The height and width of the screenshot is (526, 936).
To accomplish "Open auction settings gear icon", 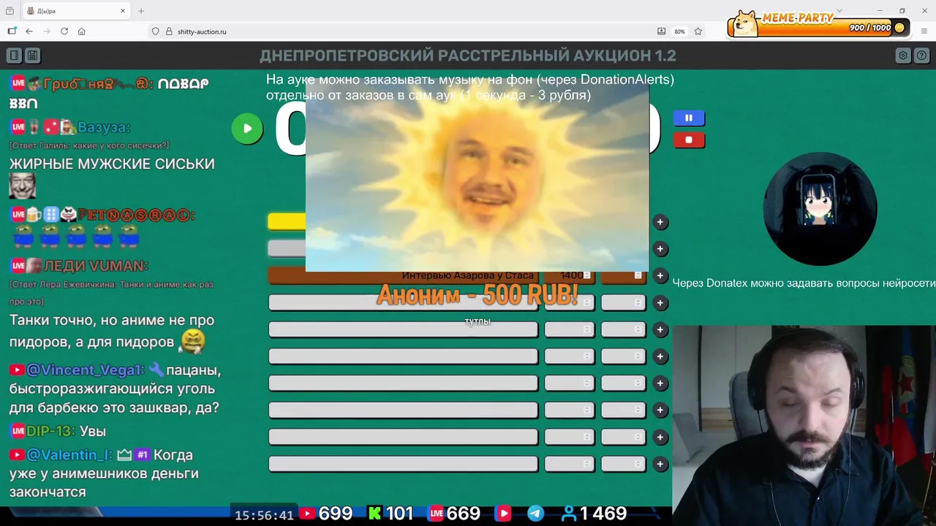I will tap(903, 56).
